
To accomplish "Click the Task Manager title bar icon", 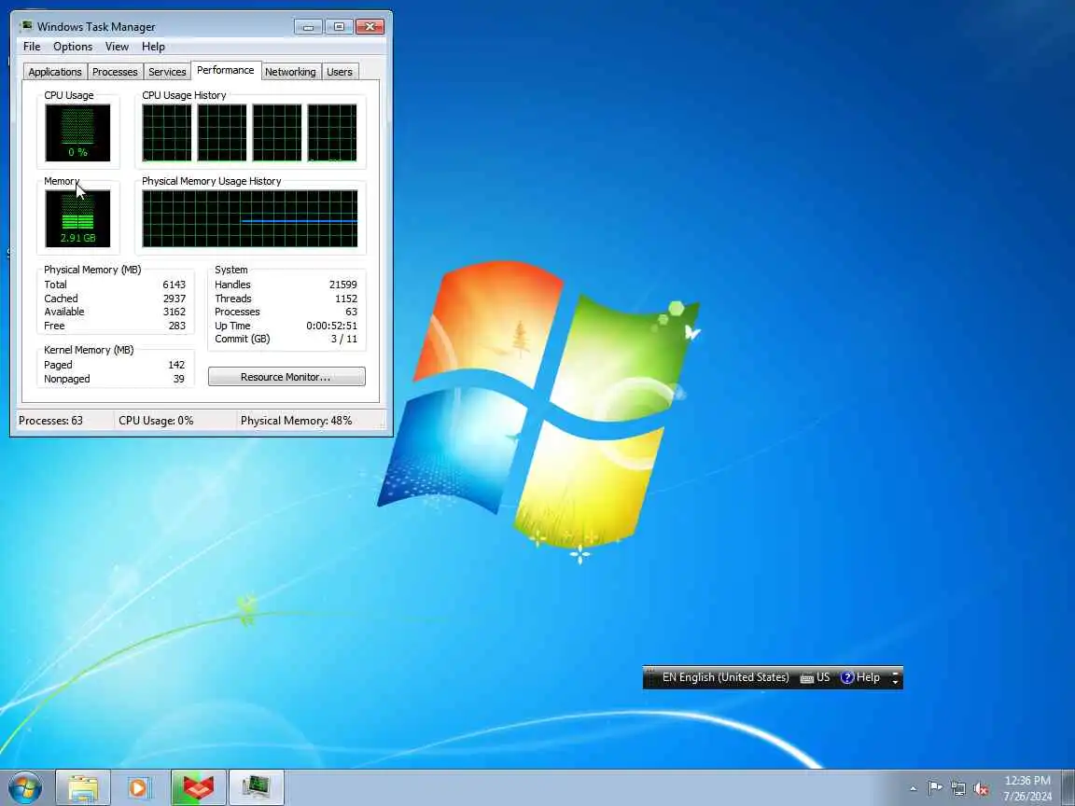I will point(26,27).
